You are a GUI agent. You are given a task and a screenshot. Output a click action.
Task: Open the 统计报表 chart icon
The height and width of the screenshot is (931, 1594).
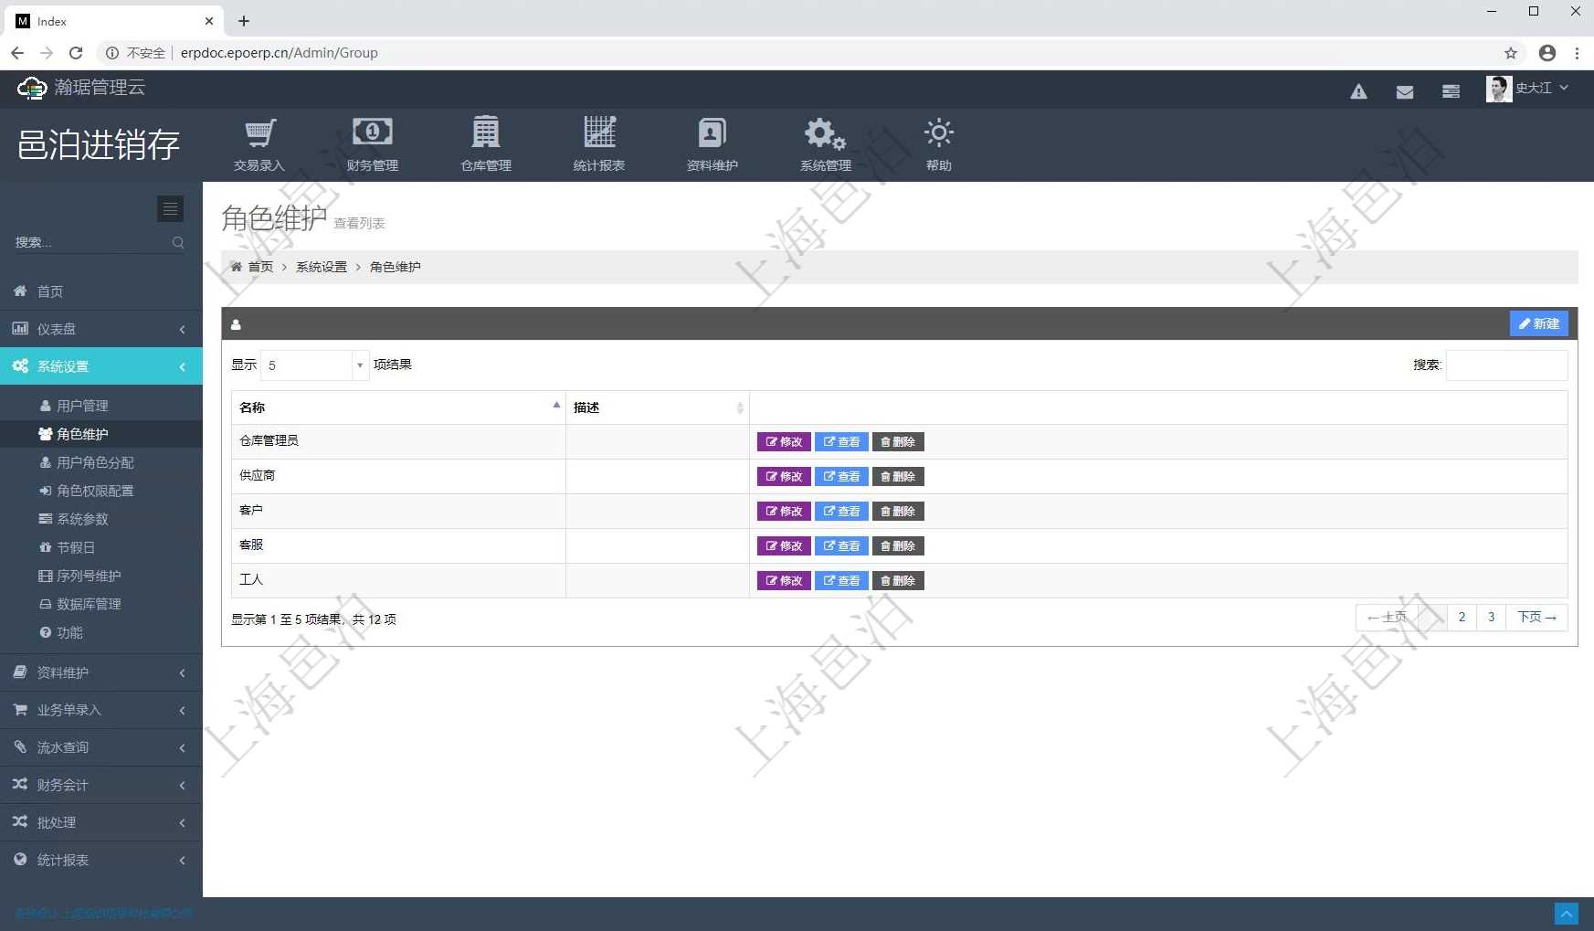pos(599,134)
